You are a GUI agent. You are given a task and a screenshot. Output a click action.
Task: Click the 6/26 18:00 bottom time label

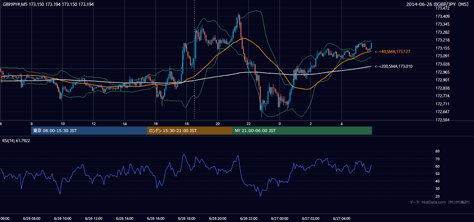[187, 219]
